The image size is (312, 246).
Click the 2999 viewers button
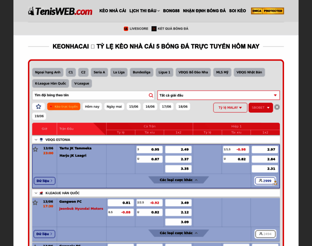tap(265, 181)
